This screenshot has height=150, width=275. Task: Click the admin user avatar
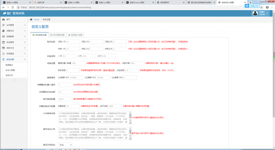(x=255, y=13)
